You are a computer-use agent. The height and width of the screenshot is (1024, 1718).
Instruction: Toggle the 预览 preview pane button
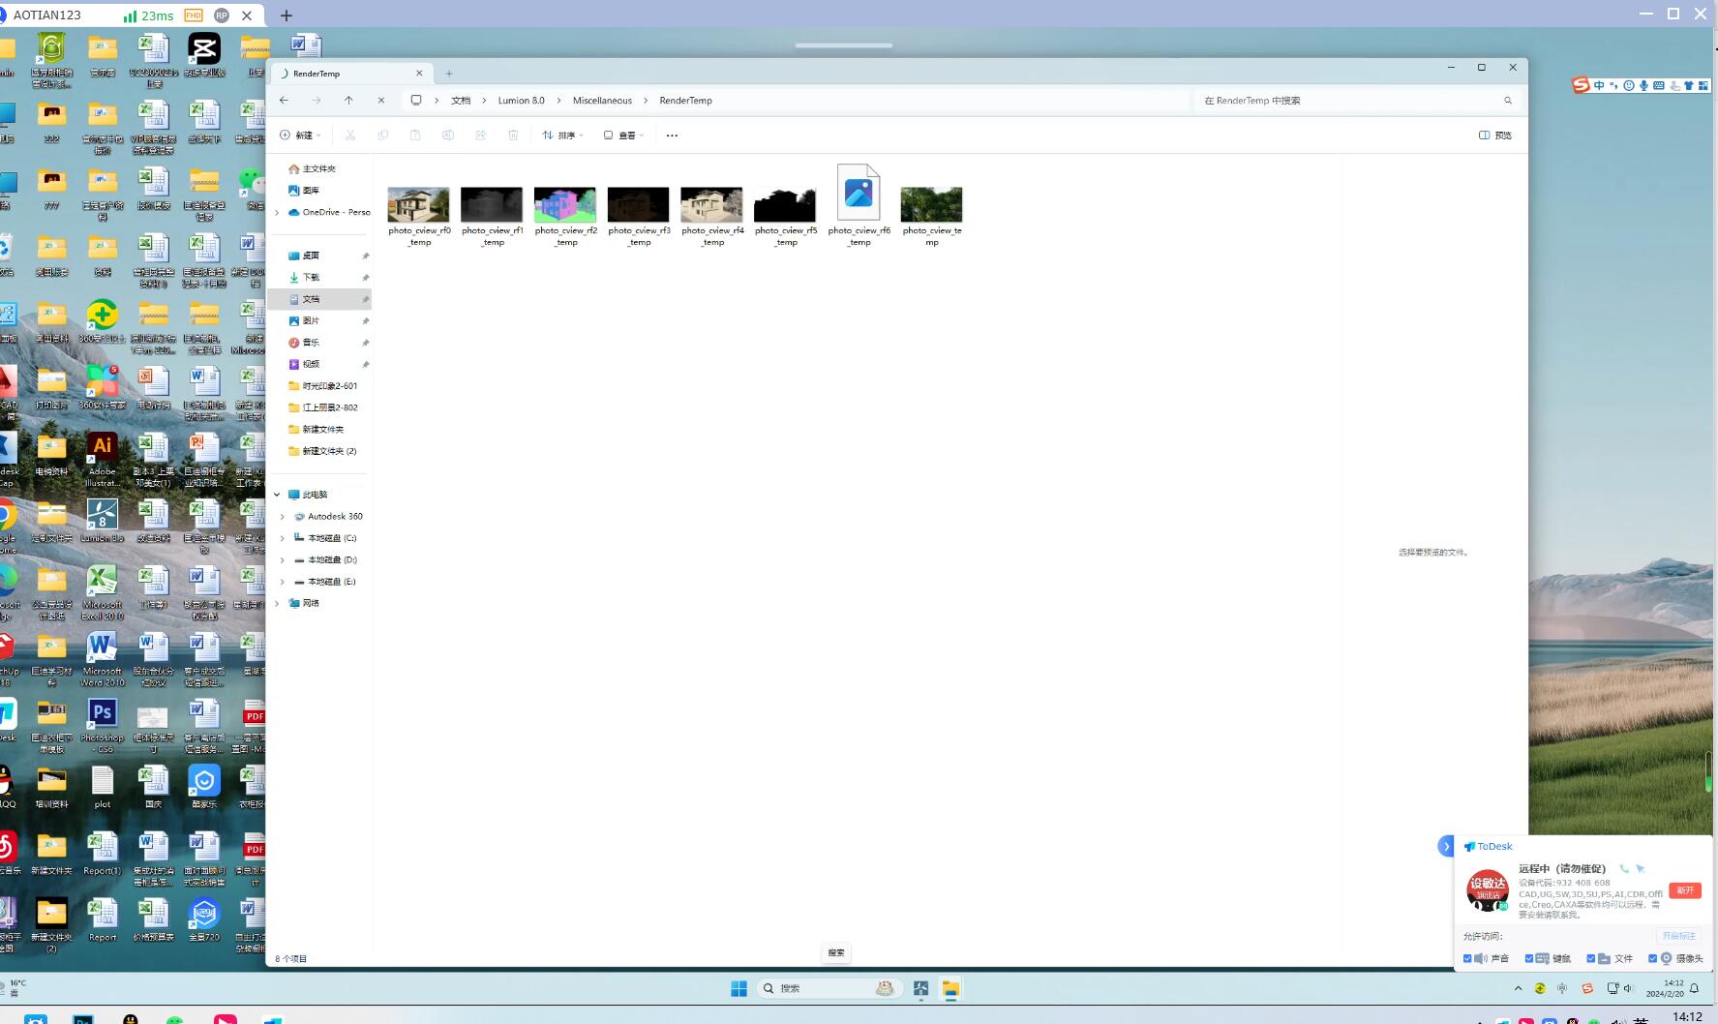[x=1495, y=136]
